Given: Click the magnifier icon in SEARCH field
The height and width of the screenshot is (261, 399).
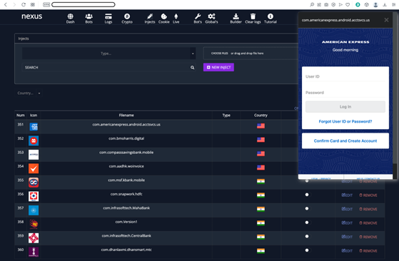Looking at the screenshot, I should (193, 68).
